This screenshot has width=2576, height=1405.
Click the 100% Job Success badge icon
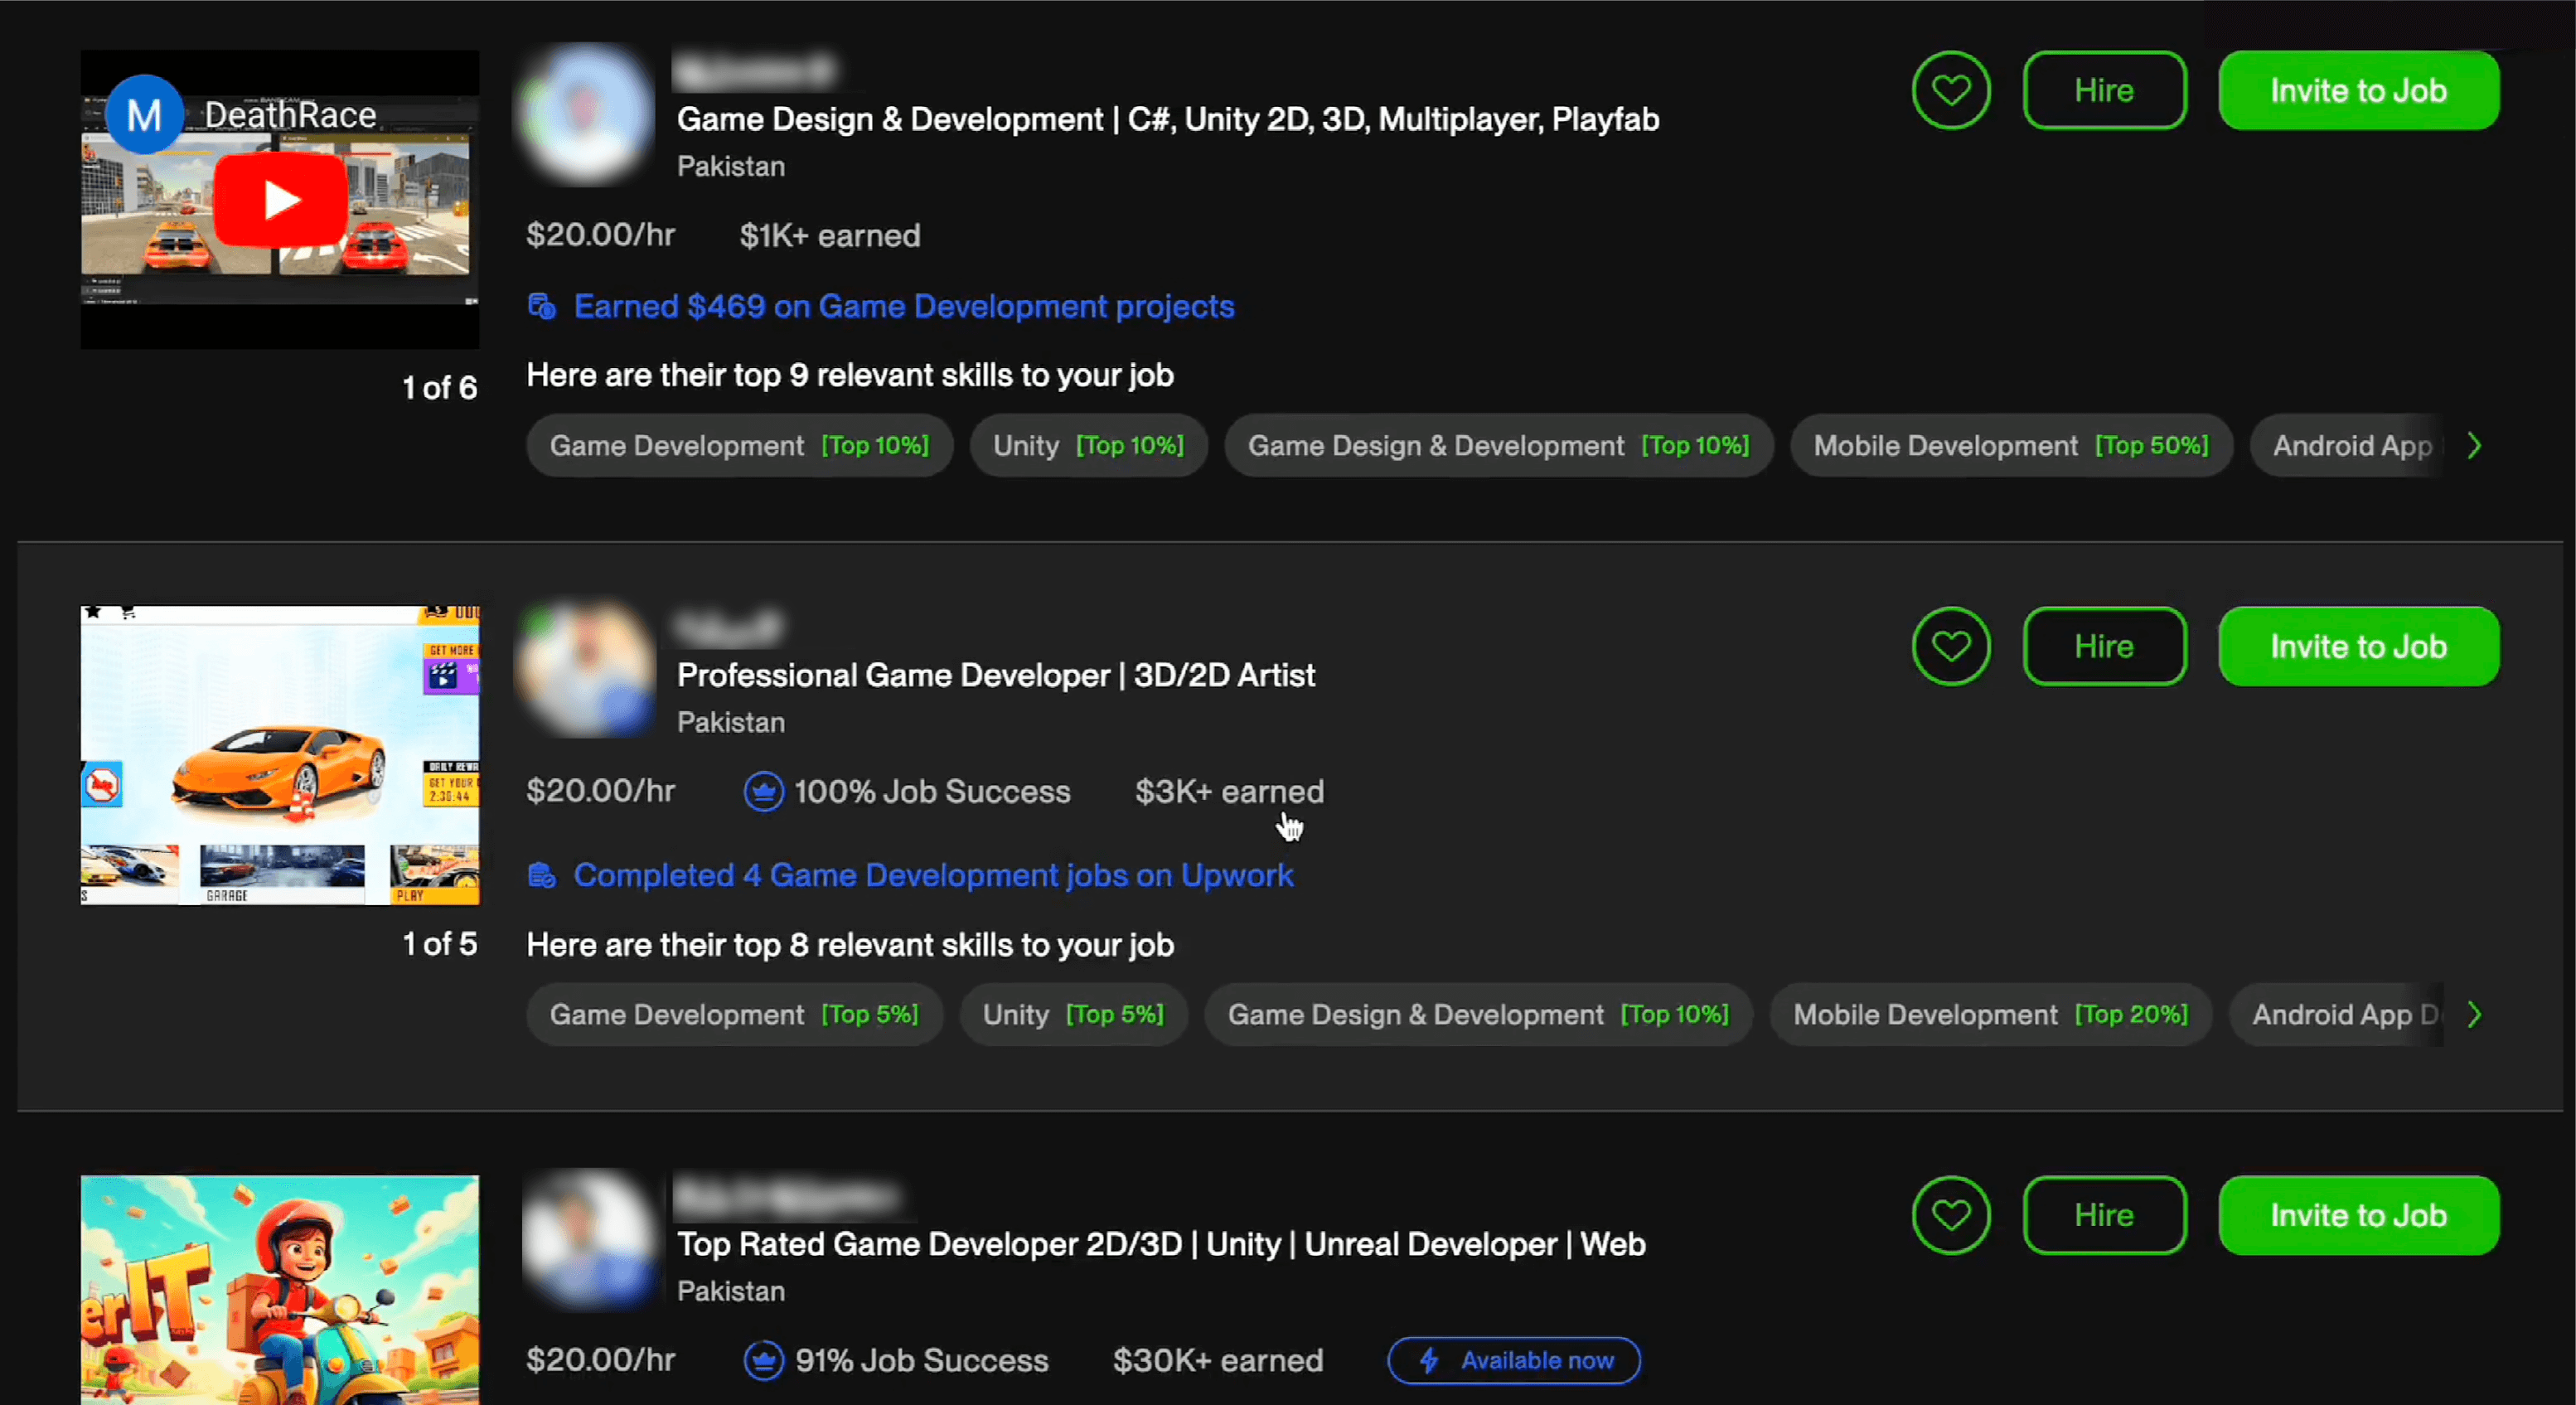pos(764,792)
